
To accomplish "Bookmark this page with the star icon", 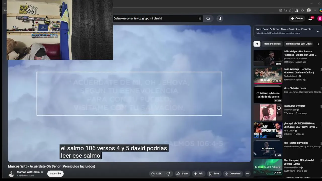I will pyautogui.click(x=290, y=10).
